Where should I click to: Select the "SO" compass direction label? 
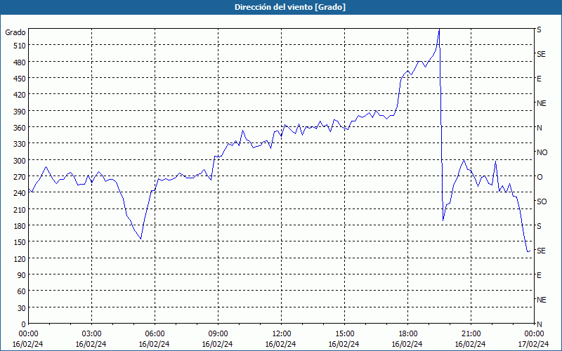tap(542, 201)
